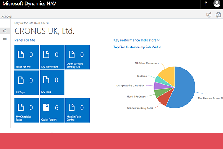Open the Quick Report tile
The height and width of the screenshot is (149, 223).
pyautogui.click(x=52, y=110)
